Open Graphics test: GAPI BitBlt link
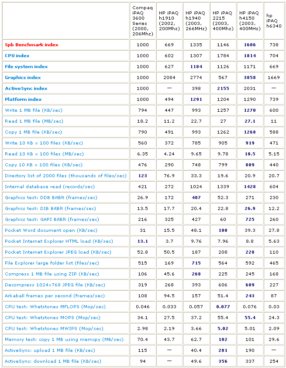This screenshot has width=286, height=368. 52,220
